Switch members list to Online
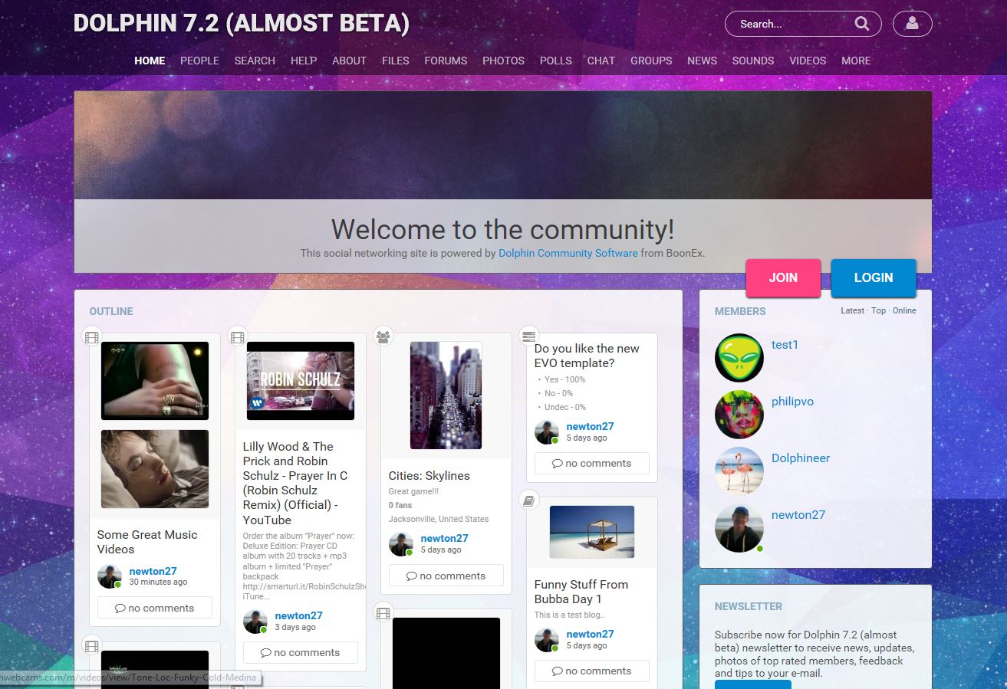The width and height of the screenshot is (1007, 689). (904, 310)
